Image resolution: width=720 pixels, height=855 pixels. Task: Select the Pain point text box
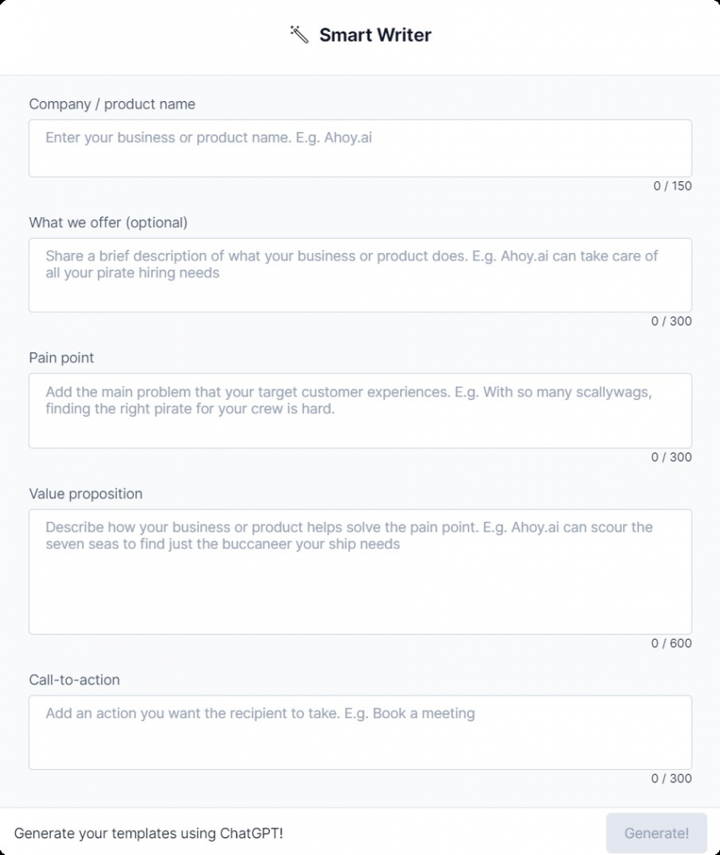click(x=360, y=411)
